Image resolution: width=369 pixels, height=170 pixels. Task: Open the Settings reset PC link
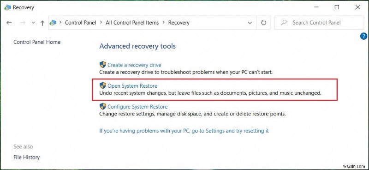tap(184, 131)
